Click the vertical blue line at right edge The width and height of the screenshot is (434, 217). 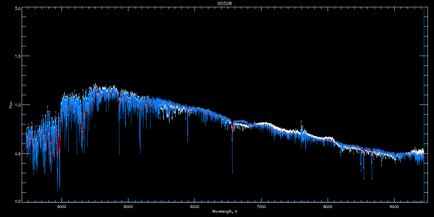pyautogui.click(x=424, y=104)
